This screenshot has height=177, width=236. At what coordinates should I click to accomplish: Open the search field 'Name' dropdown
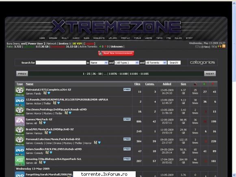coord(99,63)
